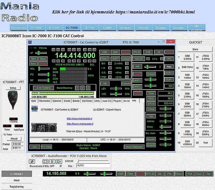
Task: Reset the Tx Time counter
Action: pos(14,139)
